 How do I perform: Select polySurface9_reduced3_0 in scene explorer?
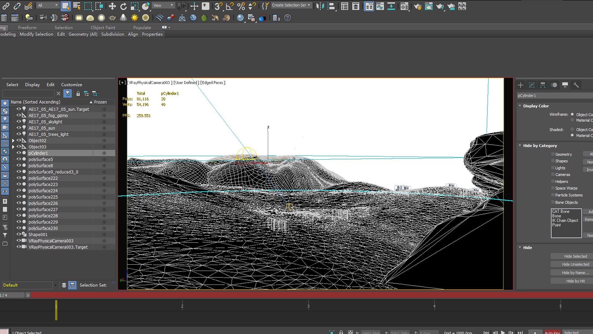53,172
